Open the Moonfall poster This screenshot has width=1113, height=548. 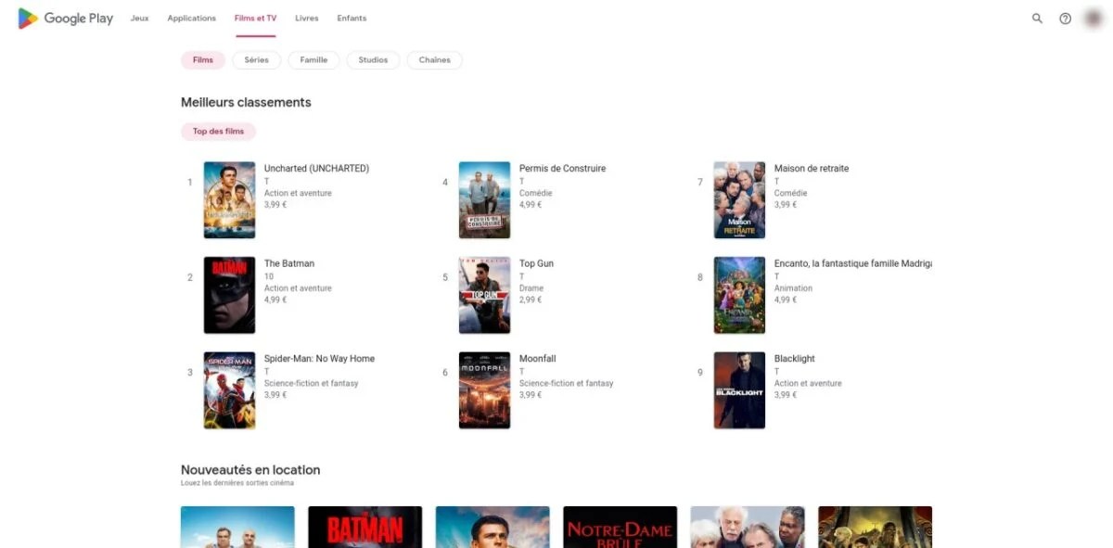(x=484, y=390)
